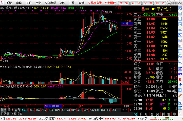
Task: Select the 全部 tab
Action: point(17,110)
